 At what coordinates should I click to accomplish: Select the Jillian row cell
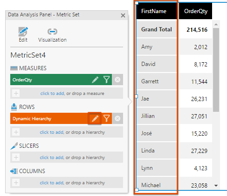[157, 116]
